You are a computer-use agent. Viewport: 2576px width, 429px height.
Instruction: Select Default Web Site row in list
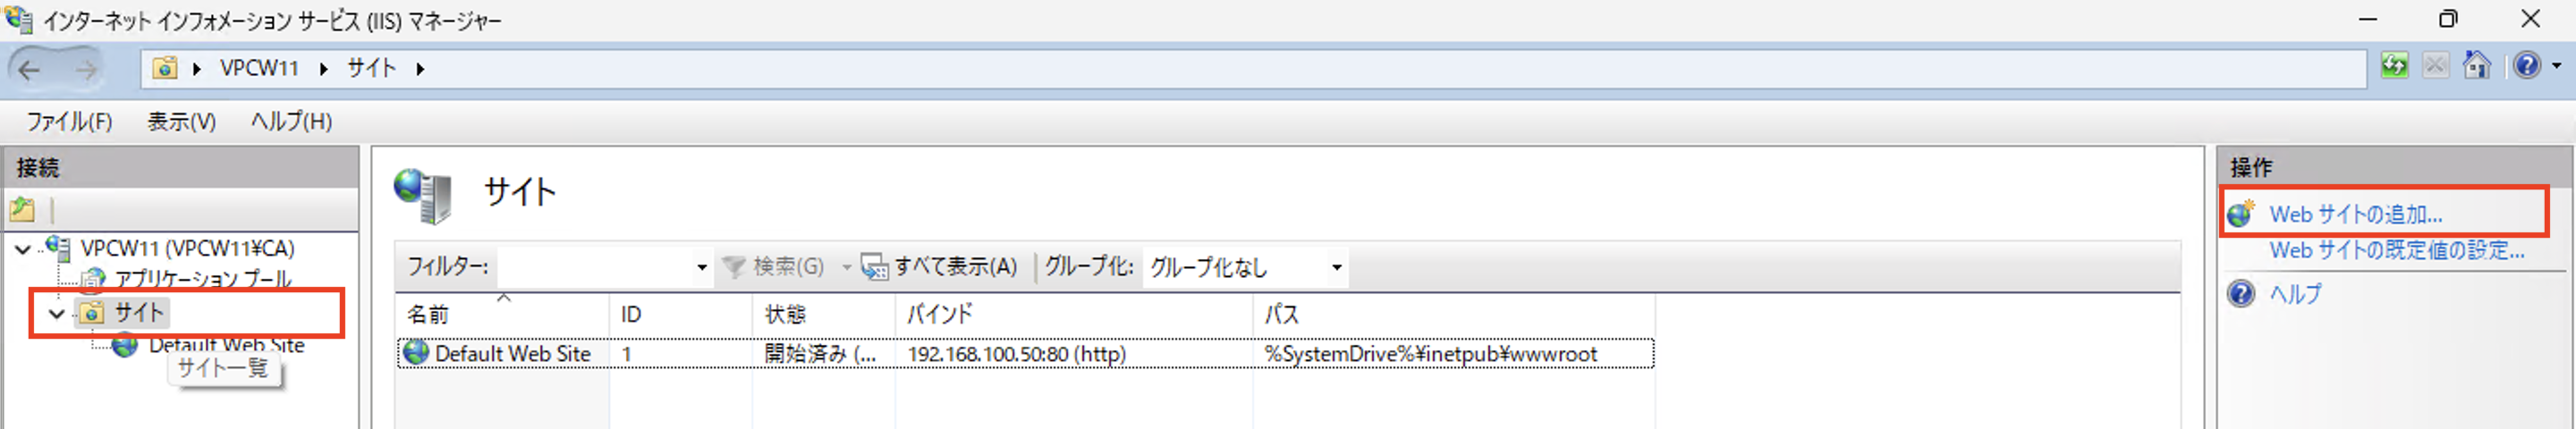[1025, 353]
